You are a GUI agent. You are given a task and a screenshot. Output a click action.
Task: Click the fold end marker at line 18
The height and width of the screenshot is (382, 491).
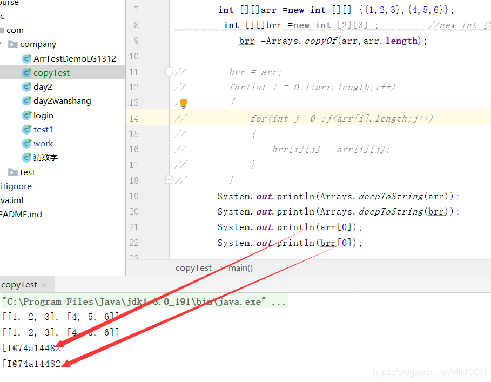[x=169, y=179]
